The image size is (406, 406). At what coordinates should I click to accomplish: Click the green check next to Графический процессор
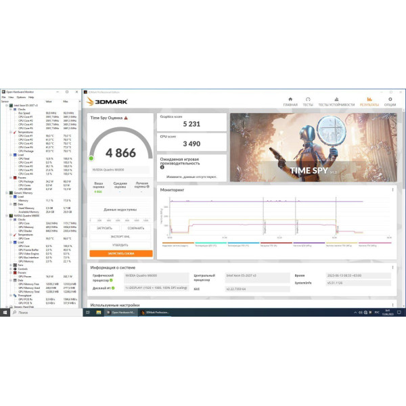click(x=111, y=280)
